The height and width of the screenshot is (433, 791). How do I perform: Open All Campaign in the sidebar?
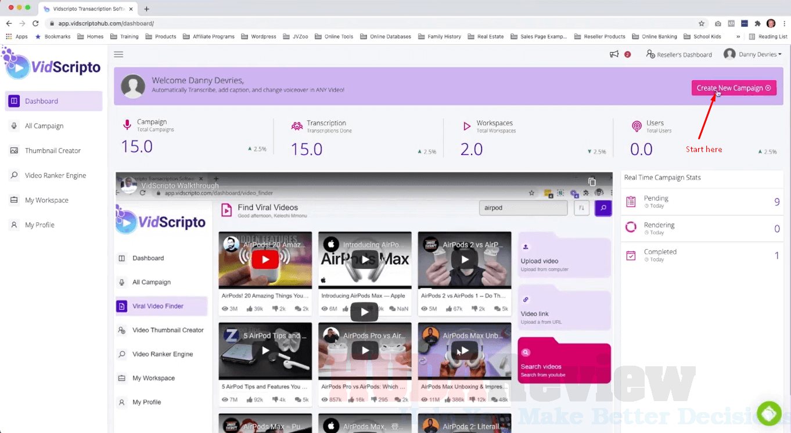tap(54, 126)
